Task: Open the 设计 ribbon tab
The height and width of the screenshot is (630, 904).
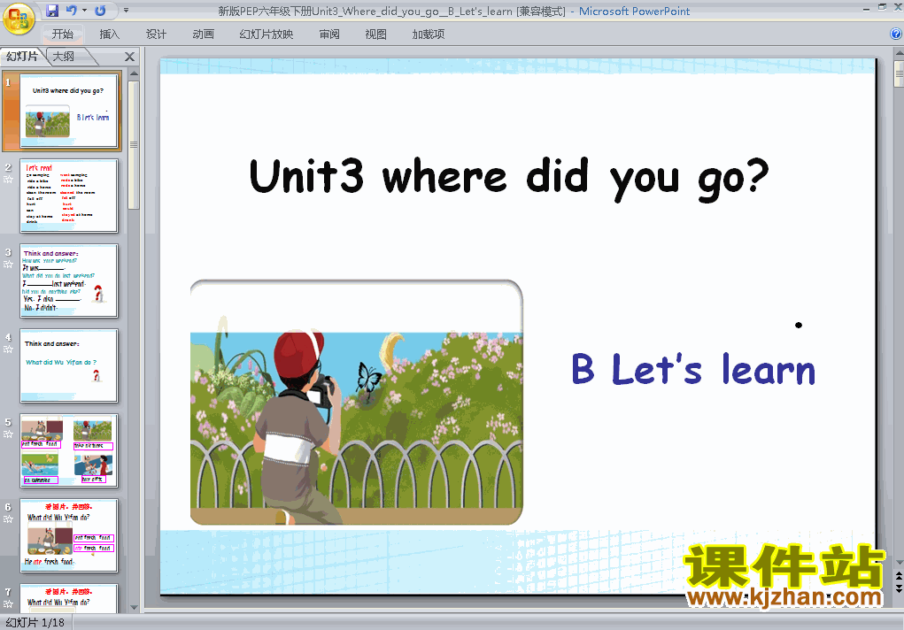Action: (156, 34)
